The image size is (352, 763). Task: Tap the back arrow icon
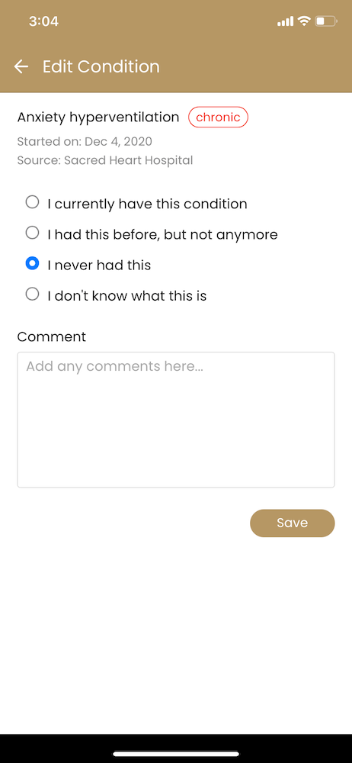click(x=21, y=66)
